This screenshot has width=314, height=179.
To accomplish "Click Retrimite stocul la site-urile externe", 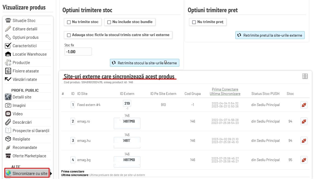I will [144, 63].
